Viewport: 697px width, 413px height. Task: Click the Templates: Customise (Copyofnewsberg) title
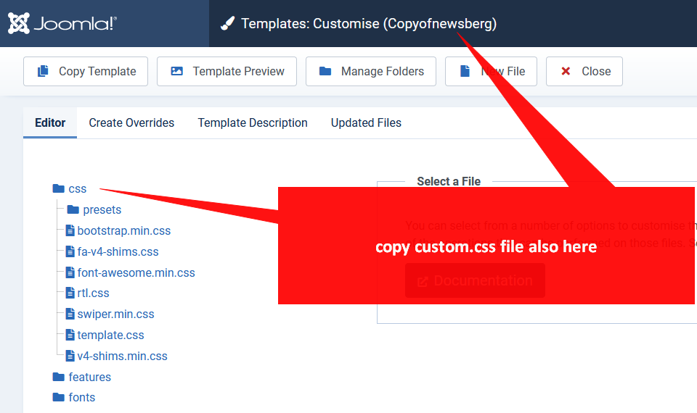(369, 23)
